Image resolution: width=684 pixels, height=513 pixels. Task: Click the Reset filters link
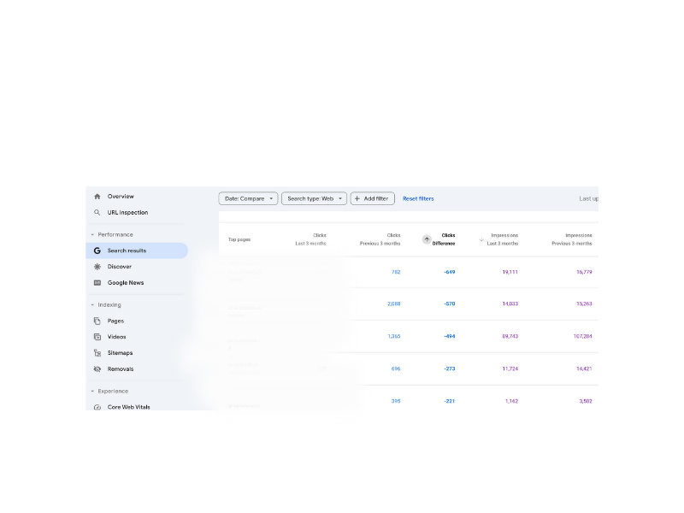pos(418,198)
